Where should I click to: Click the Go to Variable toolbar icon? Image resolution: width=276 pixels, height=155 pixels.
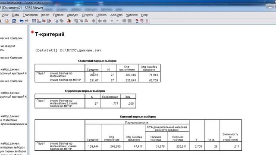pyautogui.click(x=44, y=21)
